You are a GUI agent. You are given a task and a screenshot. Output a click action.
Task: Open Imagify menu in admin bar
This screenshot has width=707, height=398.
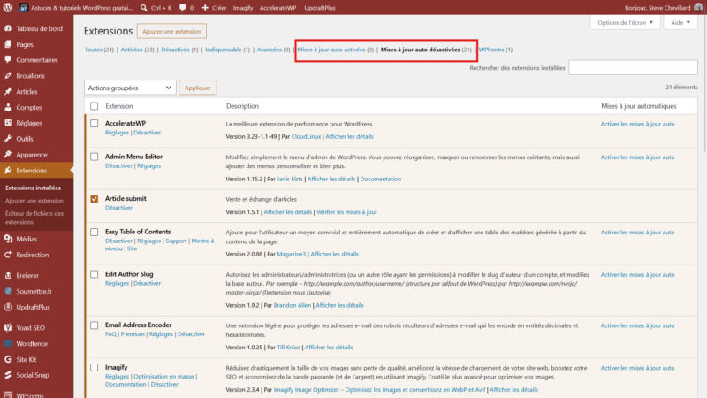click(x=242, y=8)
